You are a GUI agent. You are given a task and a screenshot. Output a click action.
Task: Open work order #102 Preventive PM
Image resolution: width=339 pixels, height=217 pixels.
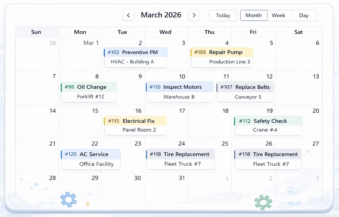pyautogui.click(x=136, y=57)
